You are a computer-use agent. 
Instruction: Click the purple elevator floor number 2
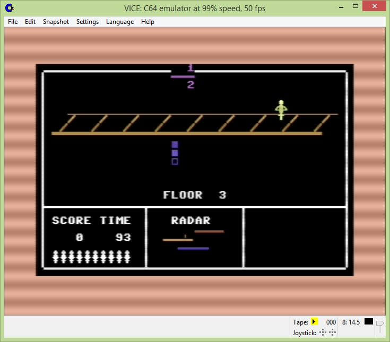(190, 85)
